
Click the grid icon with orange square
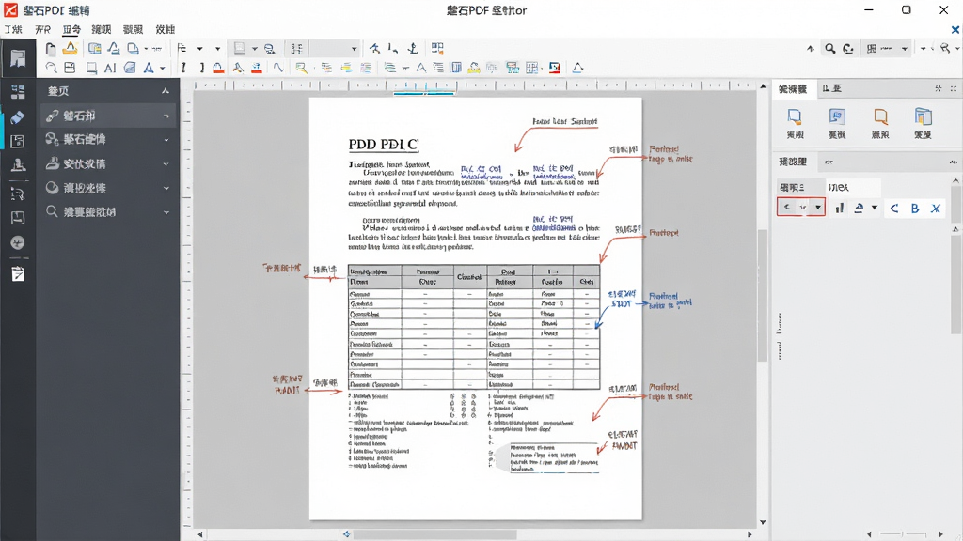(x=437, y=49)
